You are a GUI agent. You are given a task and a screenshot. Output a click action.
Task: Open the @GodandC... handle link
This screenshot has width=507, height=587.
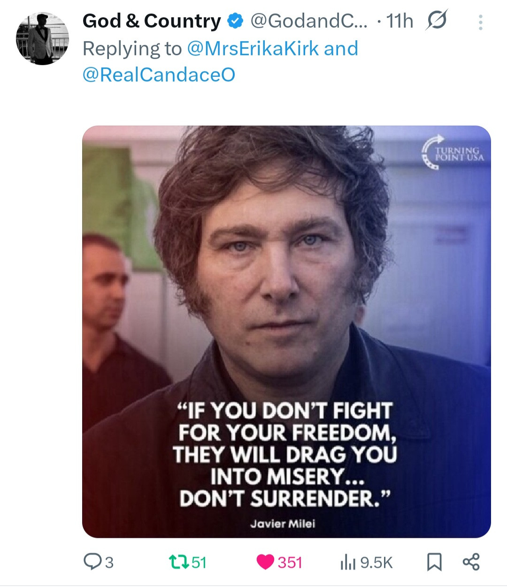click(x=309, y=21)
